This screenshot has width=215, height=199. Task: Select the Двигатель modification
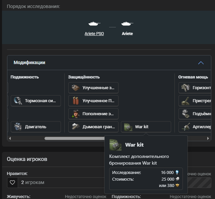36,127
